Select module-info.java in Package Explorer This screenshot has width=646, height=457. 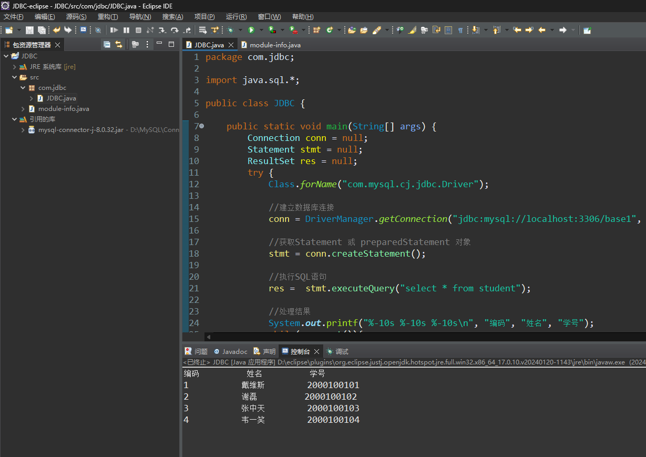coord(63,109)
